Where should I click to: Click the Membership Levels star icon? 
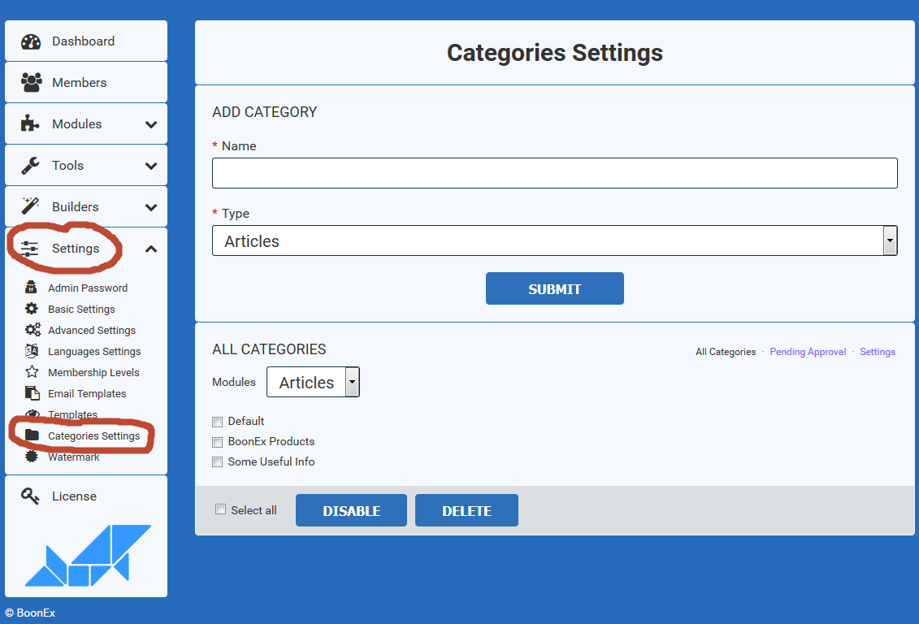point(32,372)
